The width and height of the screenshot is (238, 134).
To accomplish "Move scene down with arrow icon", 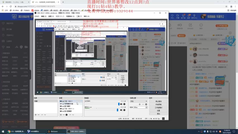I will (45, 115).
